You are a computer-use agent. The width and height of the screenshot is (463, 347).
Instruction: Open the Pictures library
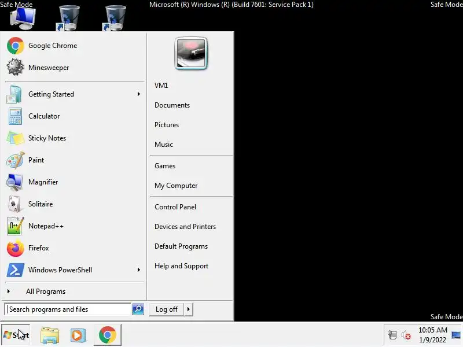pyautogui.click(x=167, y=125)
